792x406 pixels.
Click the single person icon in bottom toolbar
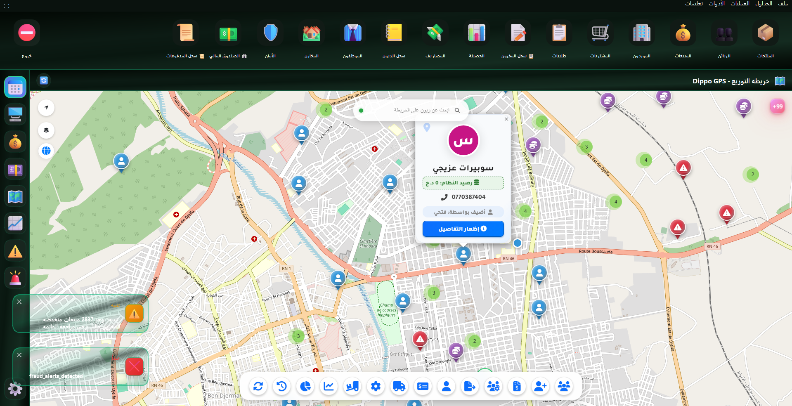[x=447, y=386]
